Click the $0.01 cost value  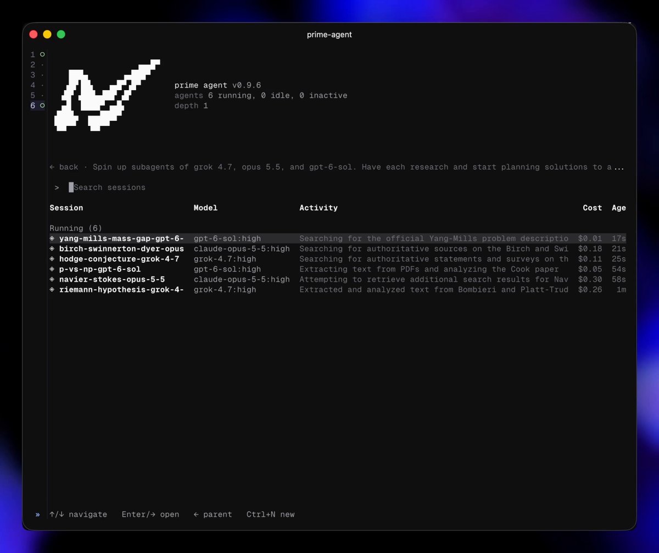590,239
